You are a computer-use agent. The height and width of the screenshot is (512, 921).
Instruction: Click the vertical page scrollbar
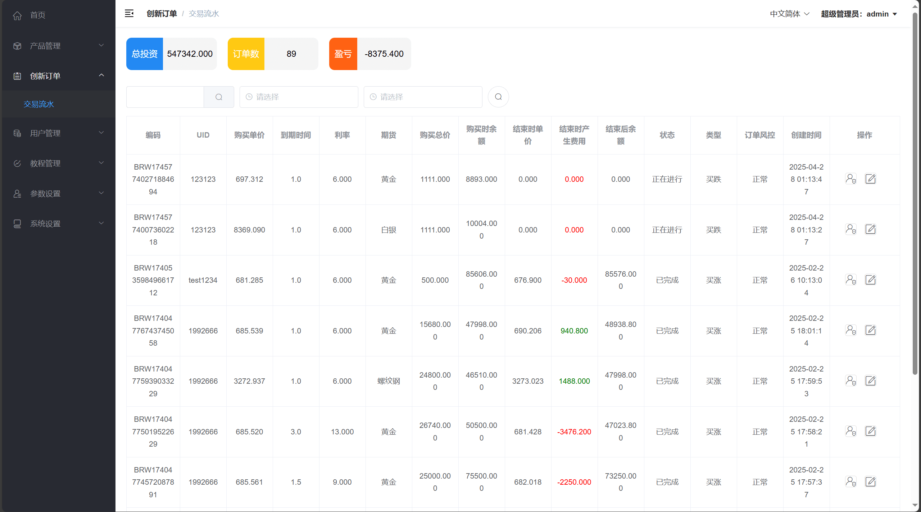tap(915, 194)
